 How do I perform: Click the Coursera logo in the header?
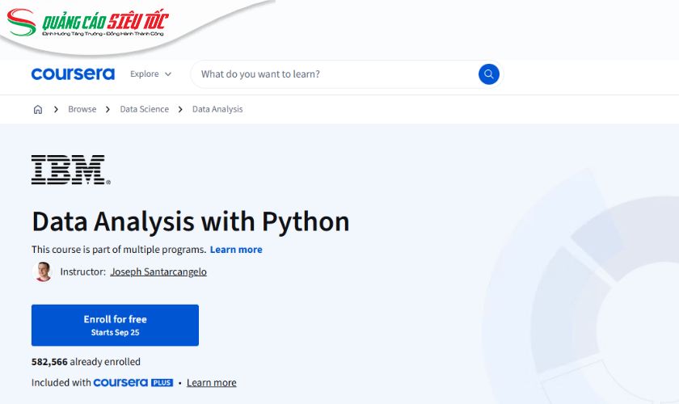tap(73, 74)
